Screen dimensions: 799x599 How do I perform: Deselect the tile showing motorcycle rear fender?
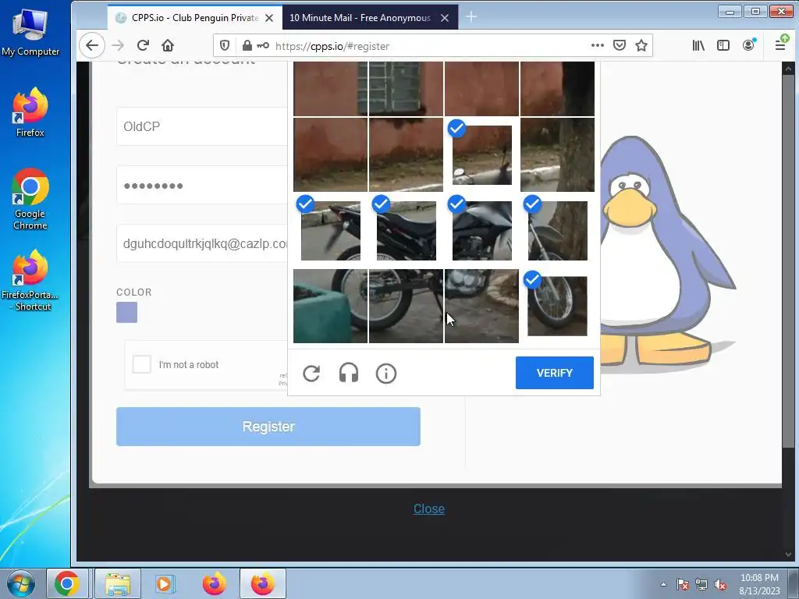(330, 231)
